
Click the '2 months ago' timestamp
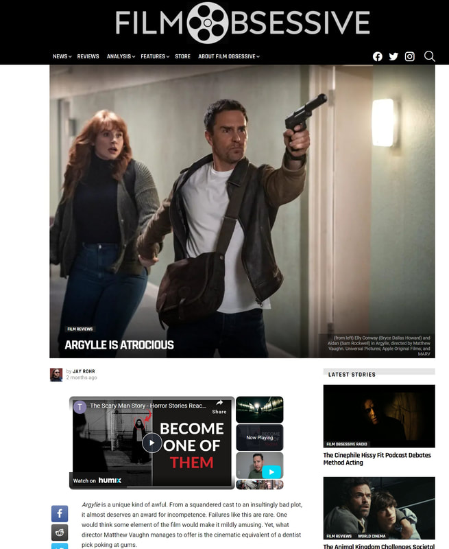click(x=82, y=377)
